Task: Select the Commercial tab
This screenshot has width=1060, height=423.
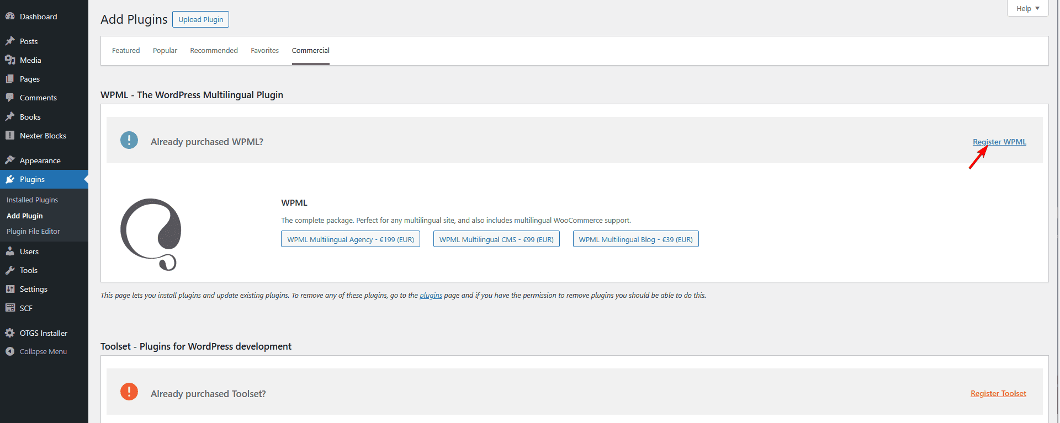Action: [x=311, y=50]
